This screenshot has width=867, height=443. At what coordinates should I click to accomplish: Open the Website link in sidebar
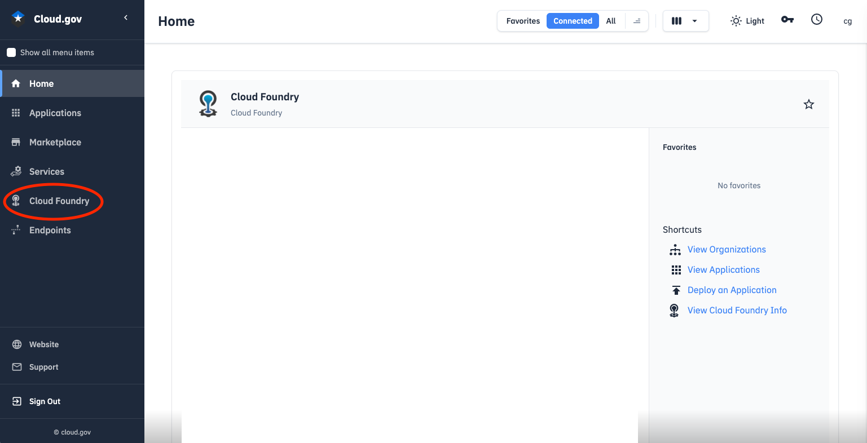click(x=44, y=344)
